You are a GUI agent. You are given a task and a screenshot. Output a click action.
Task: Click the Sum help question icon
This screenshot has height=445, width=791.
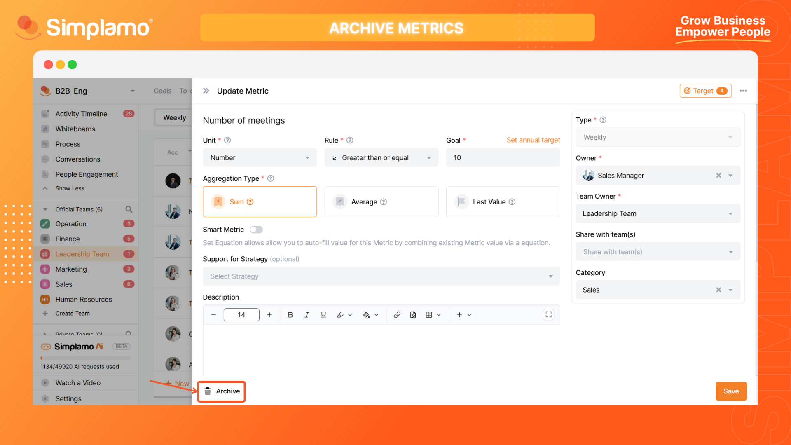[250, 202]
